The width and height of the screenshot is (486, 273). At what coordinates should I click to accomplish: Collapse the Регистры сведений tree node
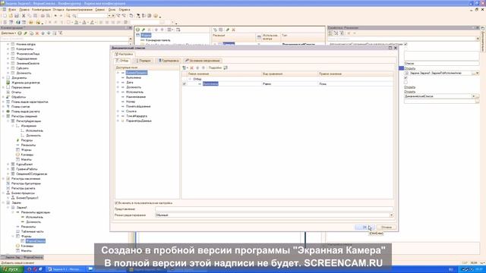[3, 116]
